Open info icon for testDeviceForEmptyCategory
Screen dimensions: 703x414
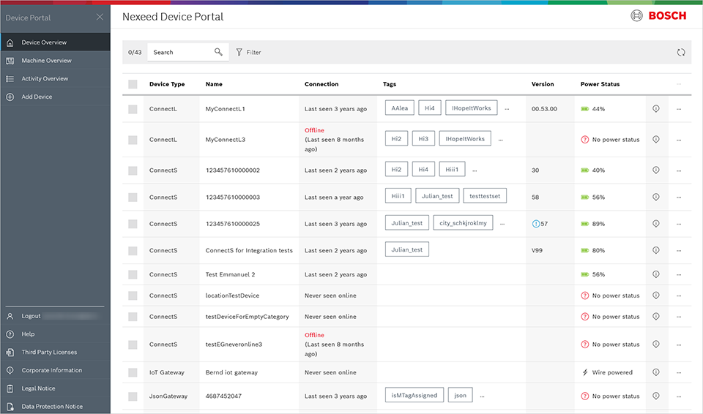point(656,316)
